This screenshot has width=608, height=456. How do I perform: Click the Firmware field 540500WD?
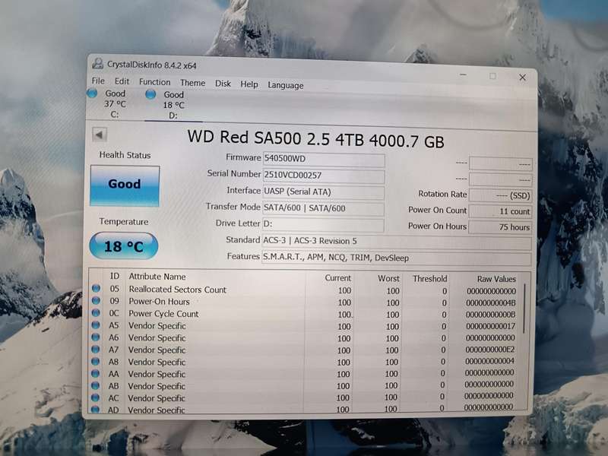coord(324,160)
